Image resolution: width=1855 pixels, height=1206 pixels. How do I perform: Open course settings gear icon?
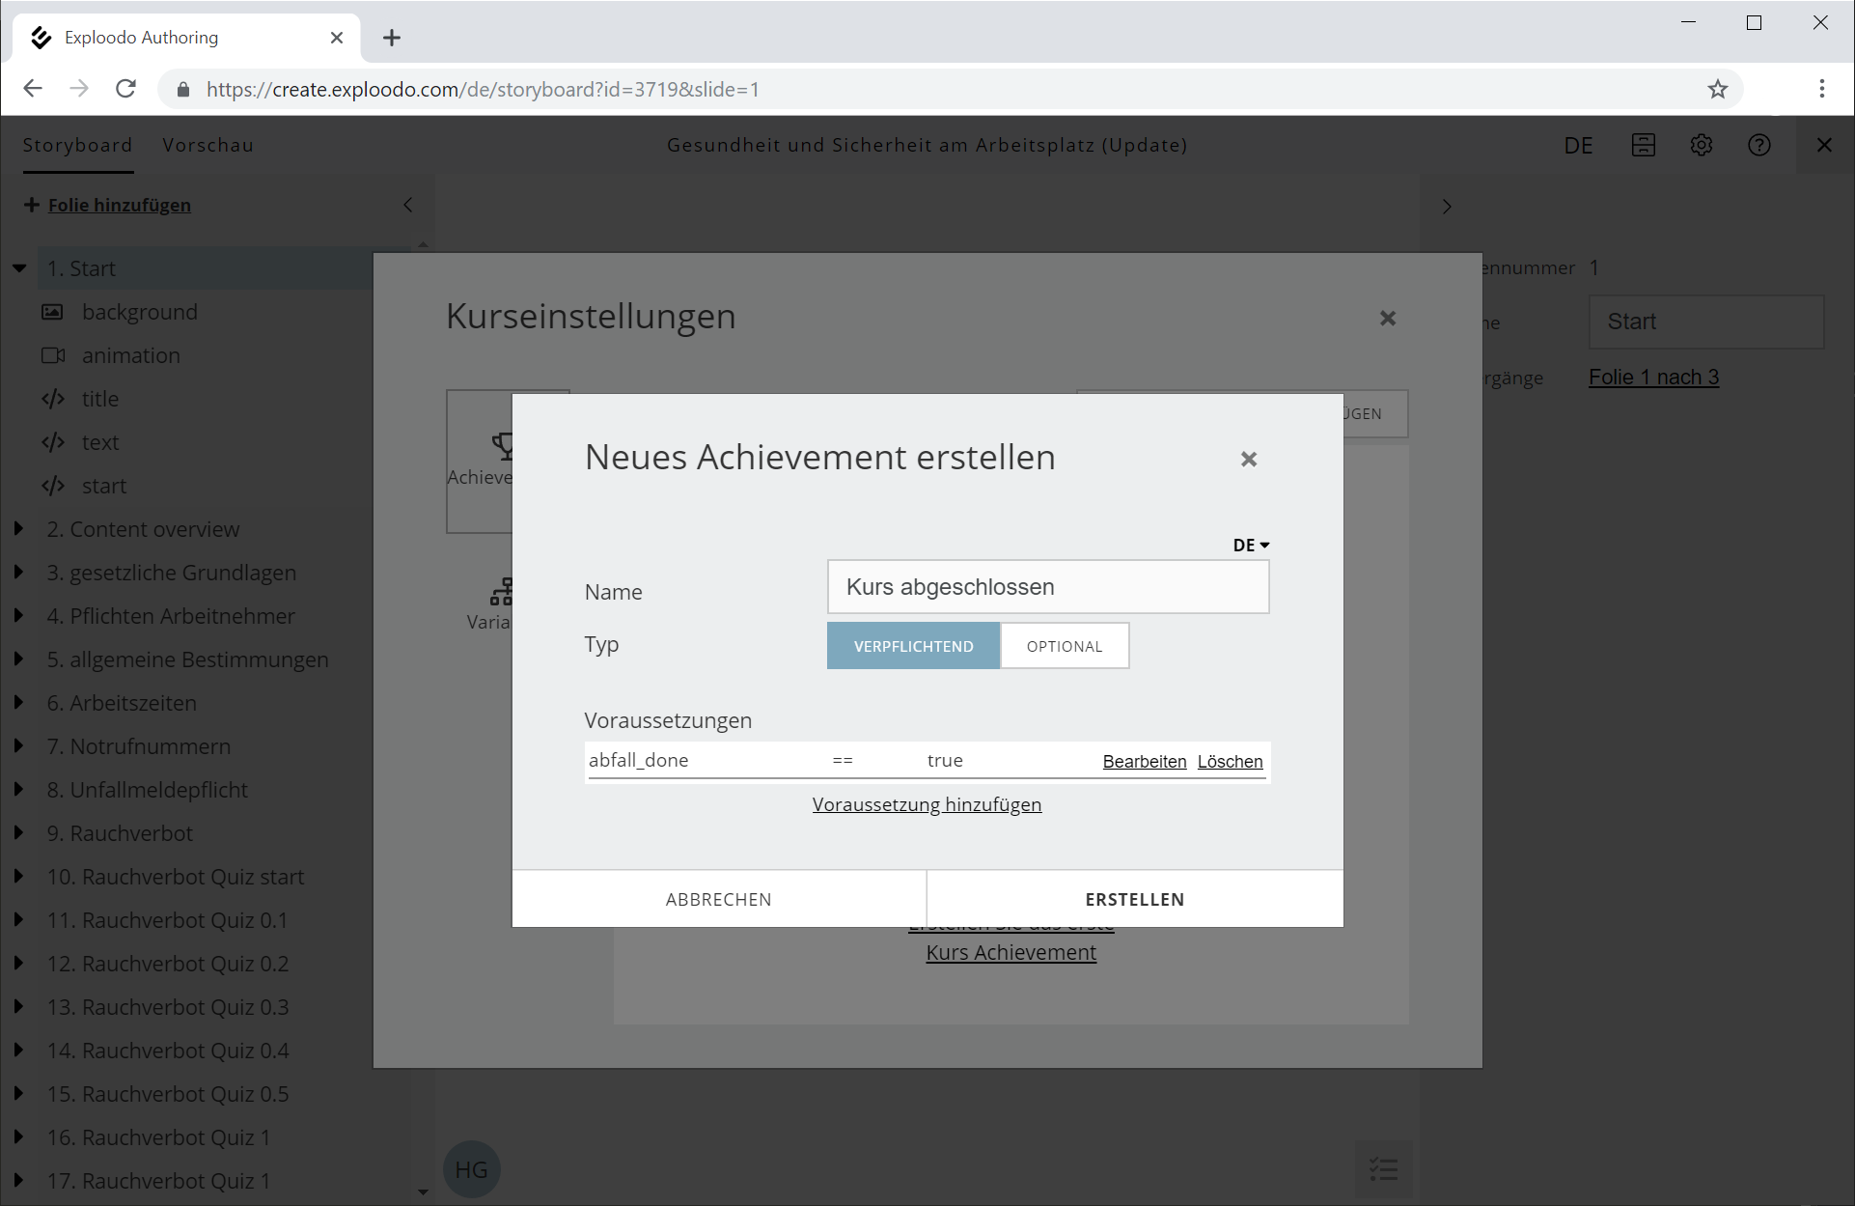(x=1701, y=145)
